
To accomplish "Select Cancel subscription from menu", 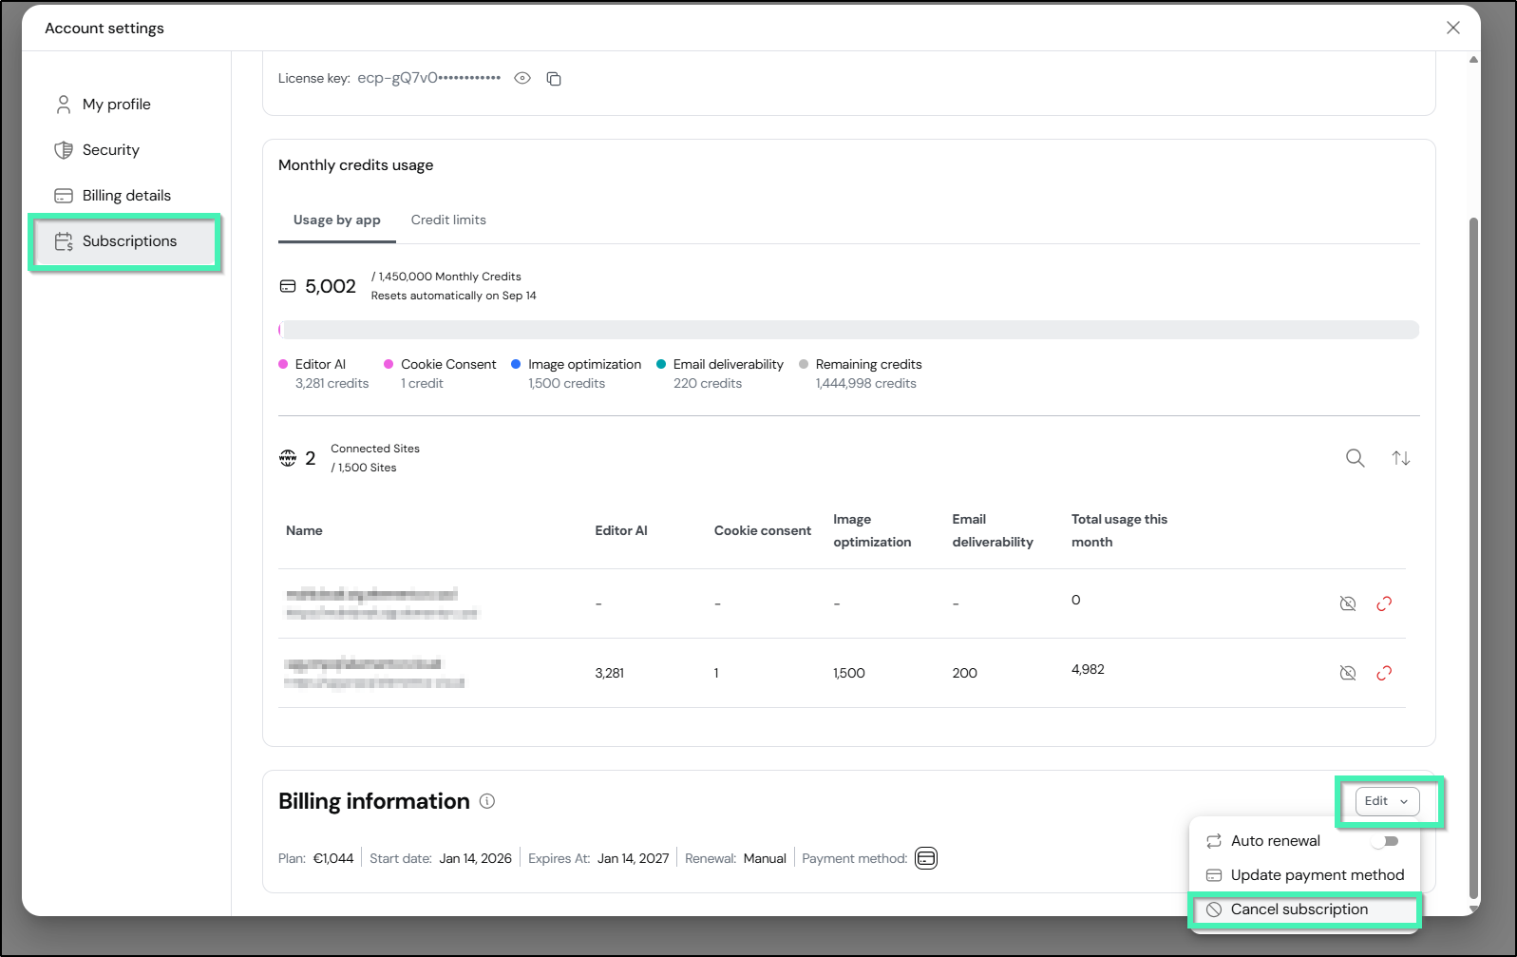I will [1305, 909].
